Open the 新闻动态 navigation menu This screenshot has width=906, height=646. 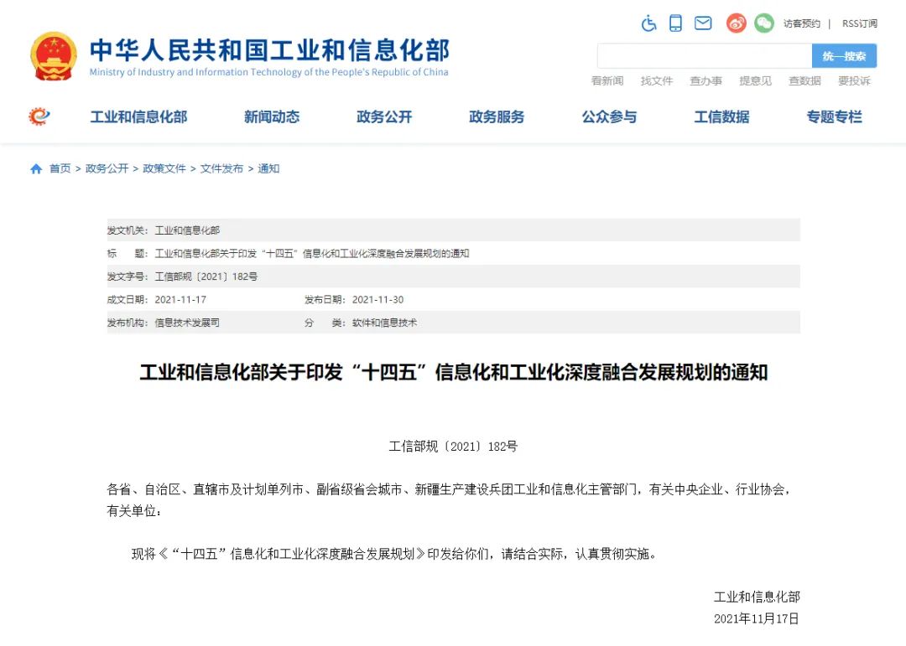(x=272, y=116)
